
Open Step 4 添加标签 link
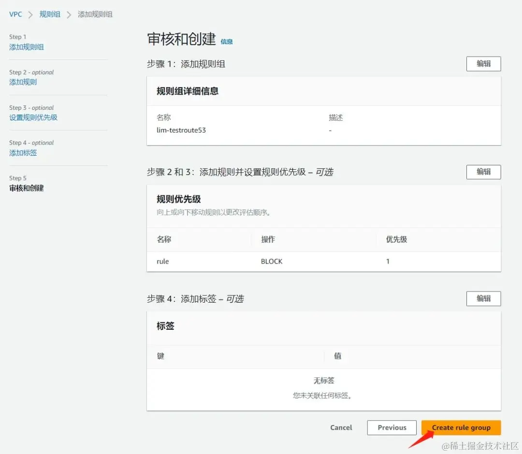click(x=23, y=153)
